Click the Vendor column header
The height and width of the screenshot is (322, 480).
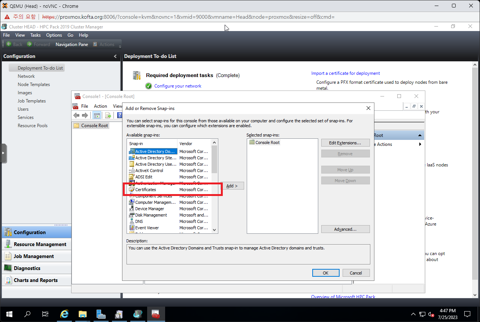186,144
